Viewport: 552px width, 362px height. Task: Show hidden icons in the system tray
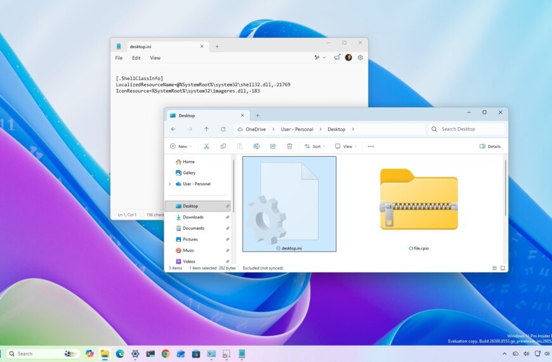(504, 354)
